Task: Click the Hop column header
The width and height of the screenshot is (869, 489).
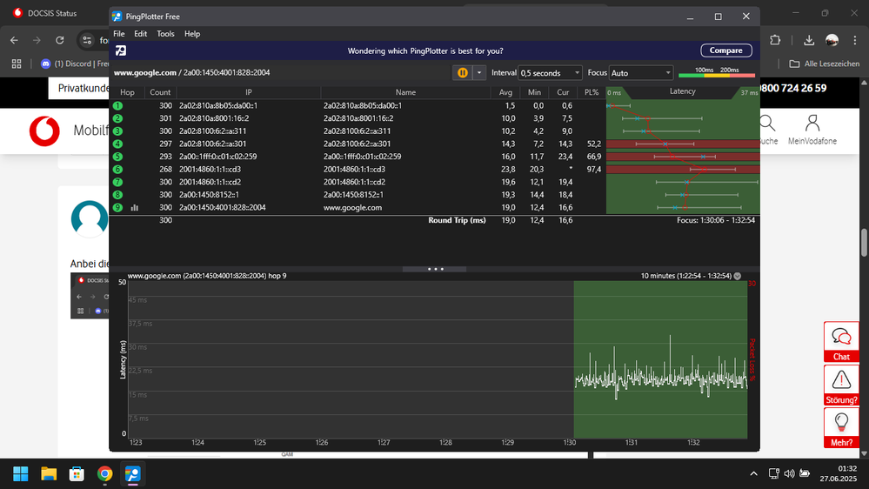Action: pyautogui.click(x=128, y=92)
